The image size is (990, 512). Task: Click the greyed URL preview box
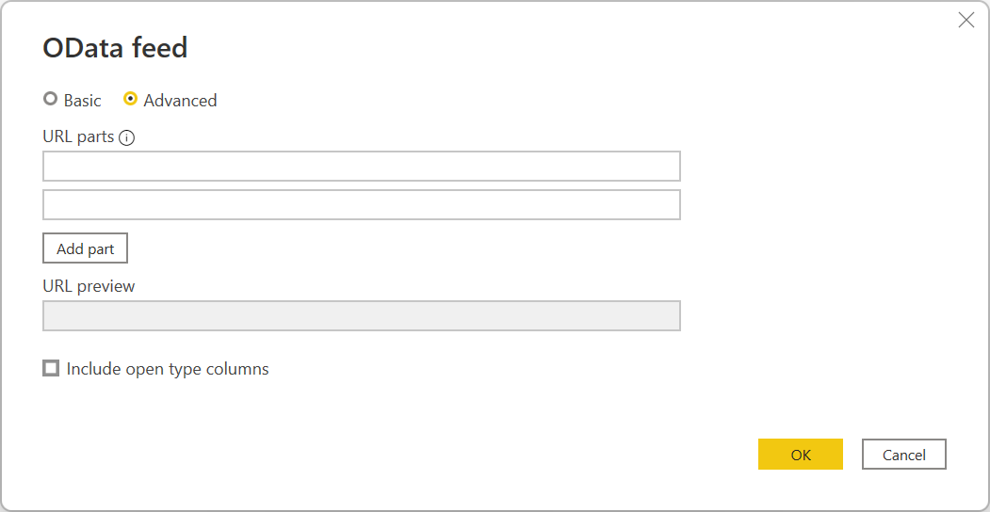click(x=361, y=316)
